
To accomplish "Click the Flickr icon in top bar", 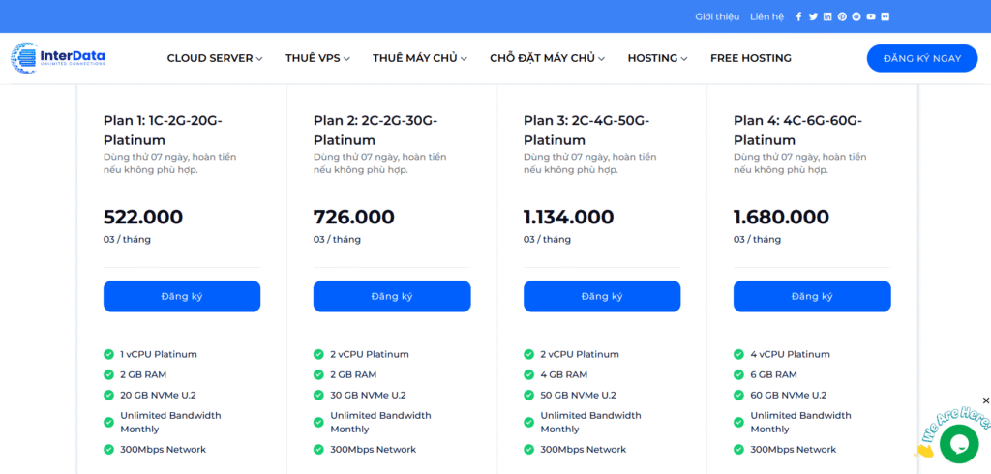I will [885, 16].
